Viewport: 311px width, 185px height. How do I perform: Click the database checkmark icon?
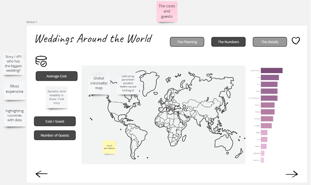41,61
